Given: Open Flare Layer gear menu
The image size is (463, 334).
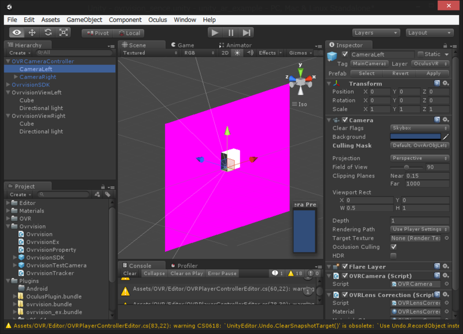Looking at the screenshot, I should [446, 266].
